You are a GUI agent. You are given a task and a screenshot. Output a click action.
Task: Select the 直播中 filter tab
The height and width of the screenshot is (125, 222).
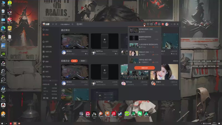83,61
